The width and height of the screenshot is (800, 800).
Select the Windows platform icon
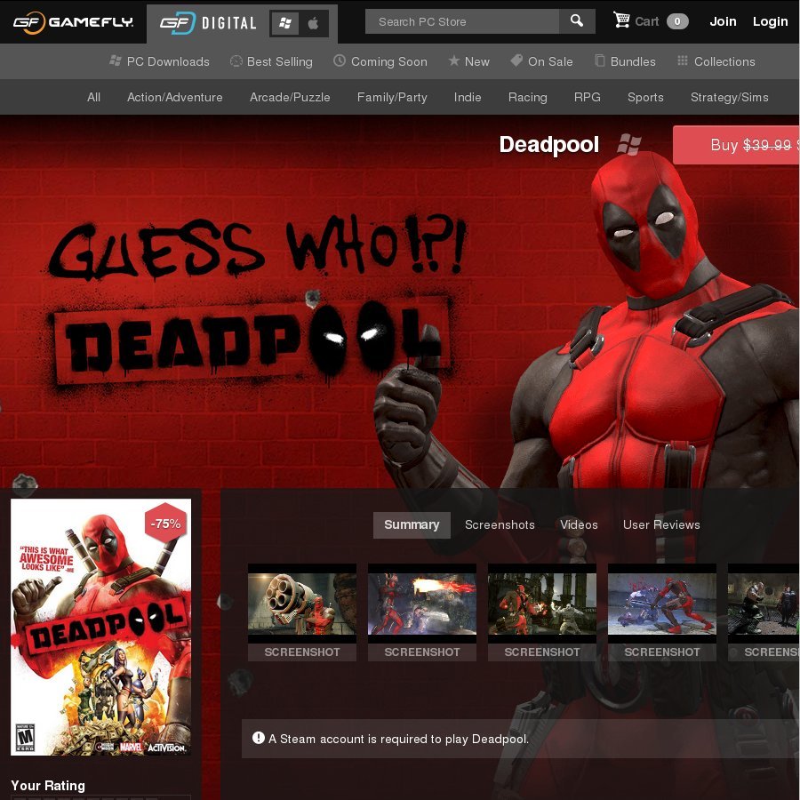tap(284, 23)
